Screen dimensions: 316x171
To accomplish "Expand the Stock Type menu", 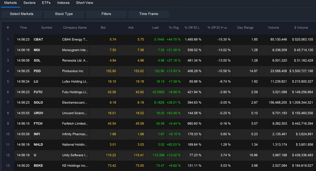I will (64, 14).
